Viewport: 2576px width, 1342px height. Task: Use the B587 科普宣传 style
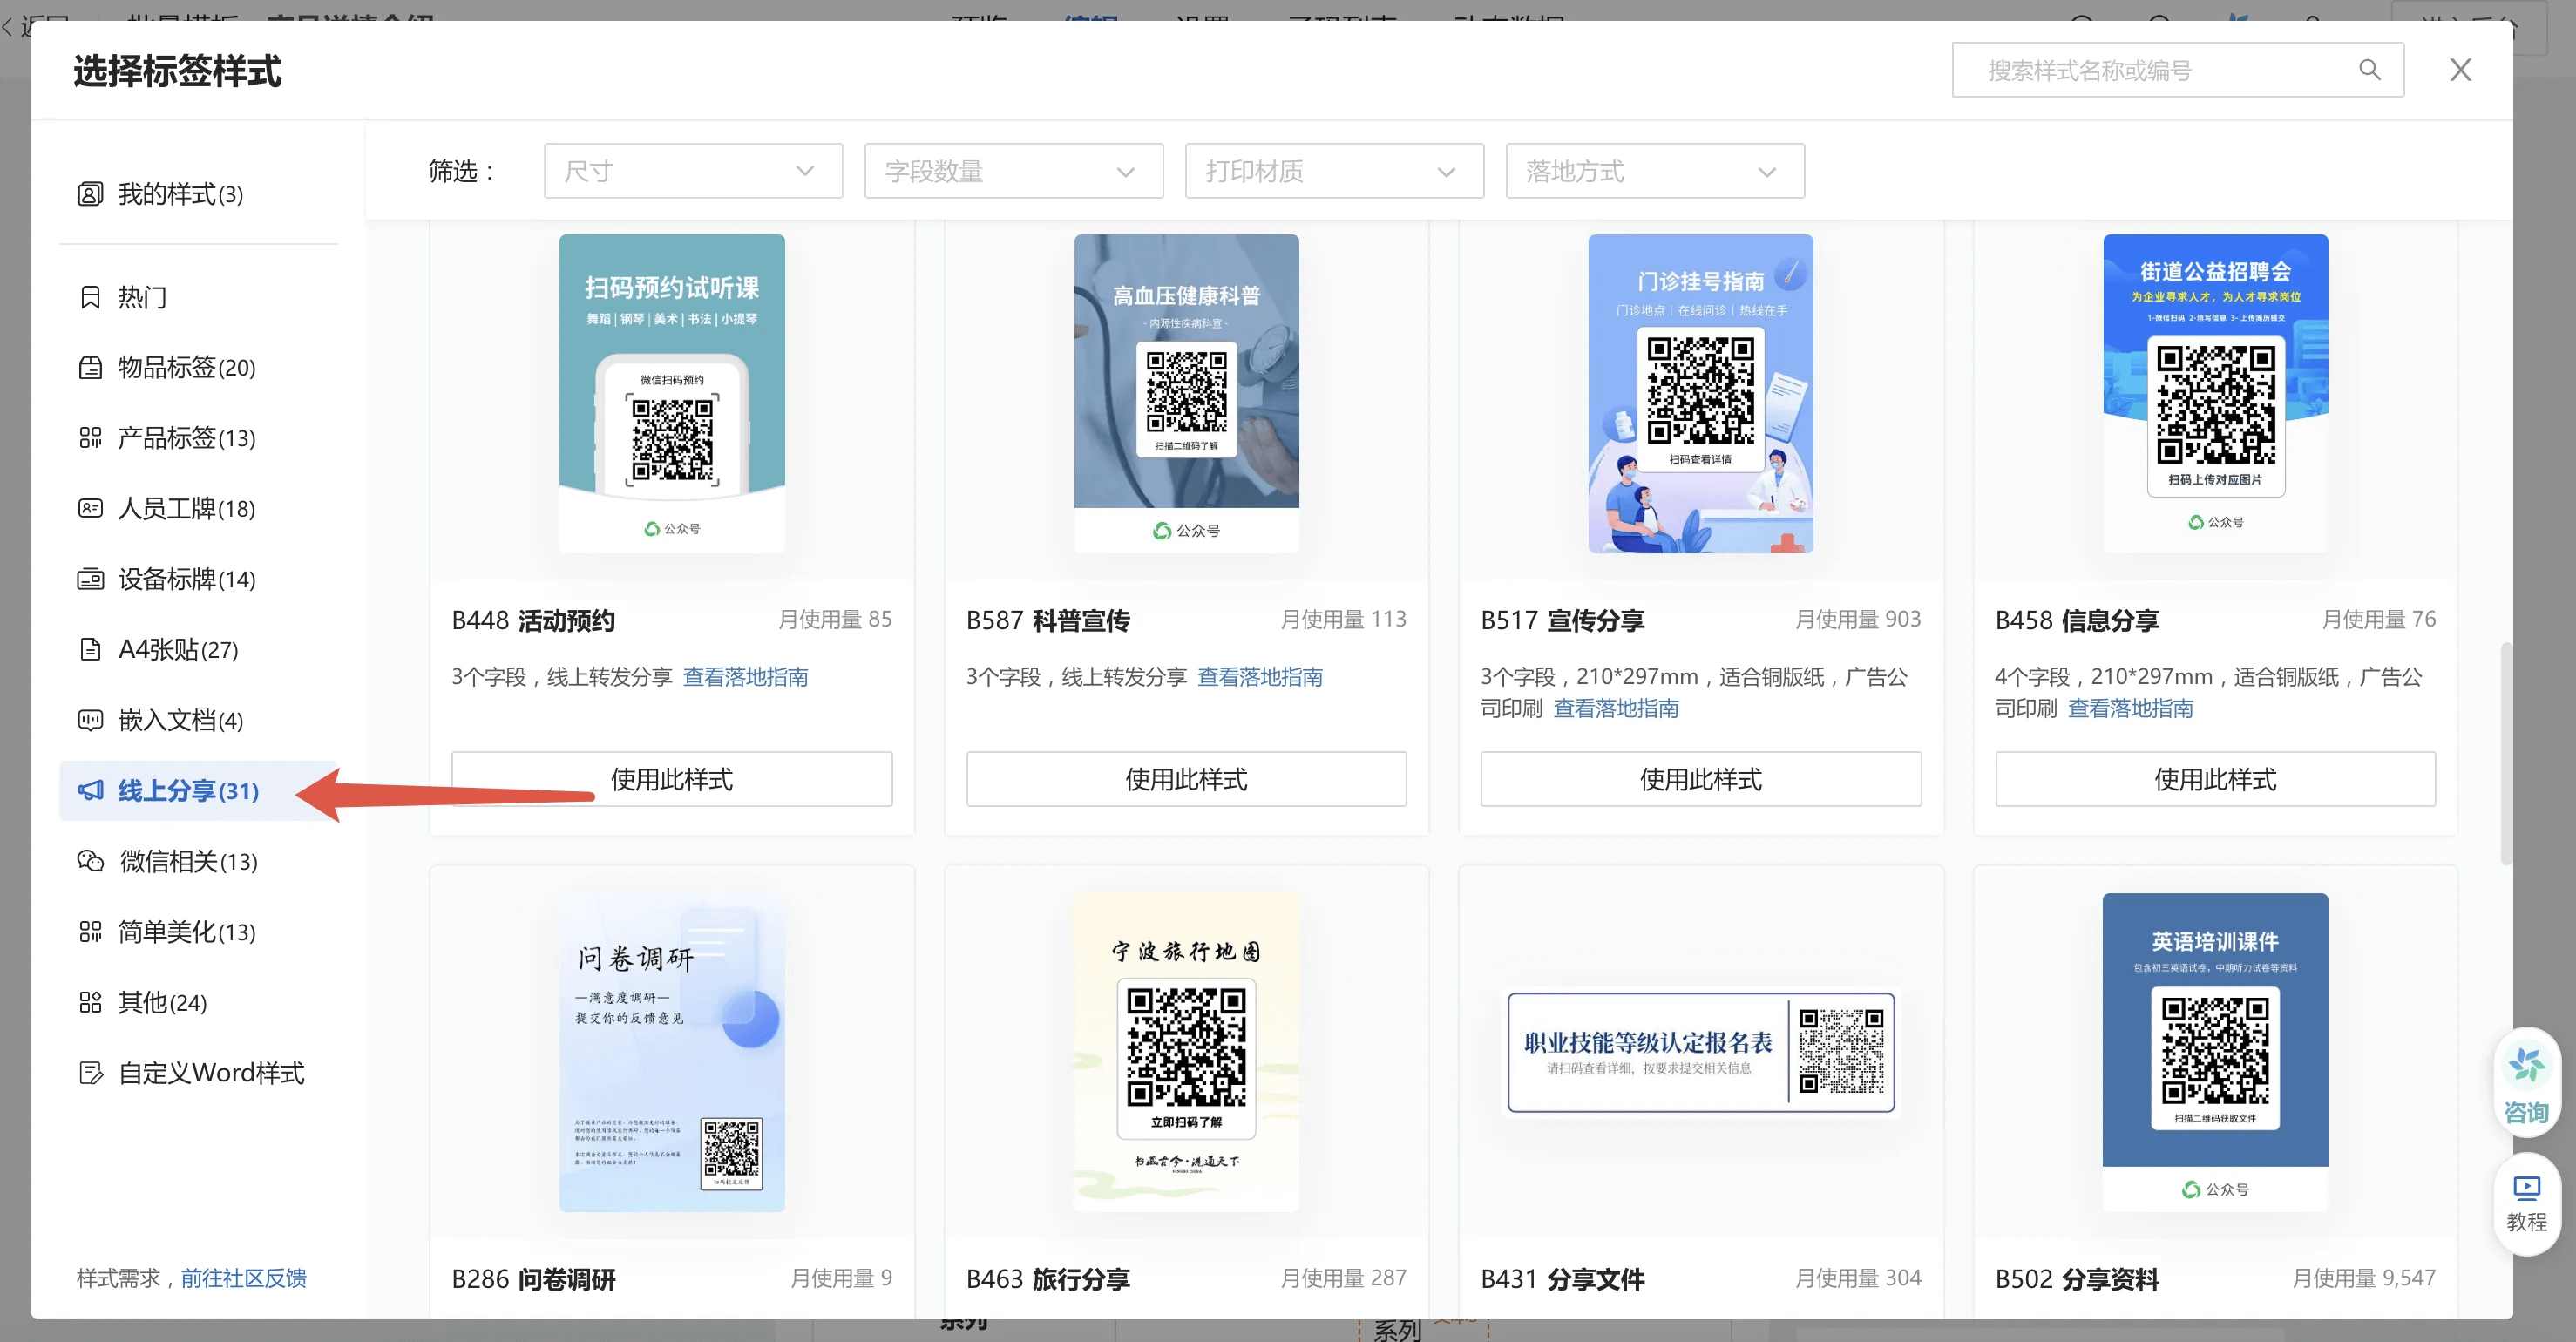pyautogui.click(x=1186, y=779)
